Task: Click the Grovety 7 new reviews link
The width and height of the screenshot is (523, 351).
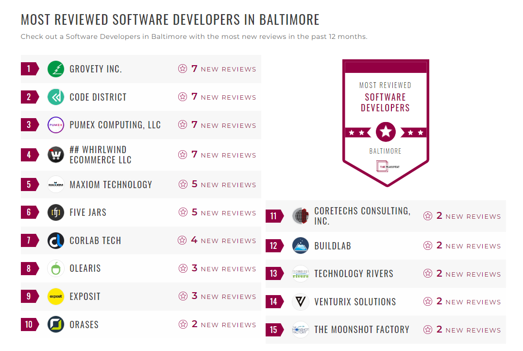Action: click(x=218, y=69)
